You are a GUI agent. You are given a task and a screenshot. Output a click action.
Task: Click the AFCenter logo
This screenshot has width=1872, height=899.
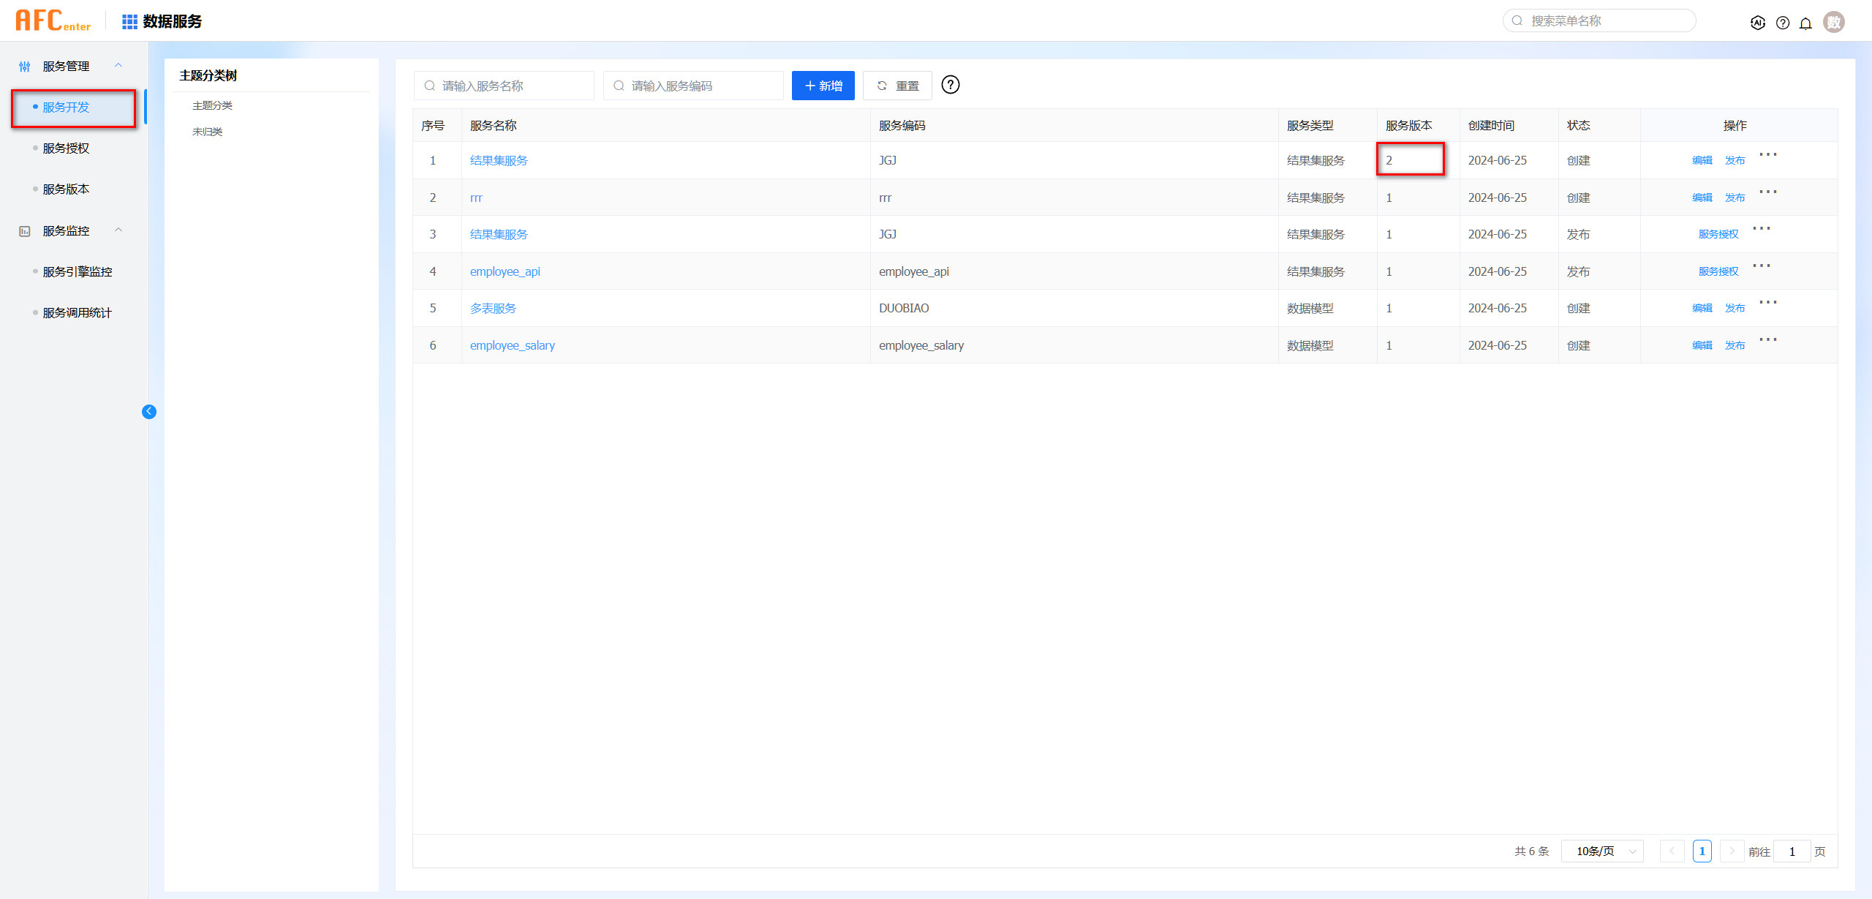click(53, 20)
